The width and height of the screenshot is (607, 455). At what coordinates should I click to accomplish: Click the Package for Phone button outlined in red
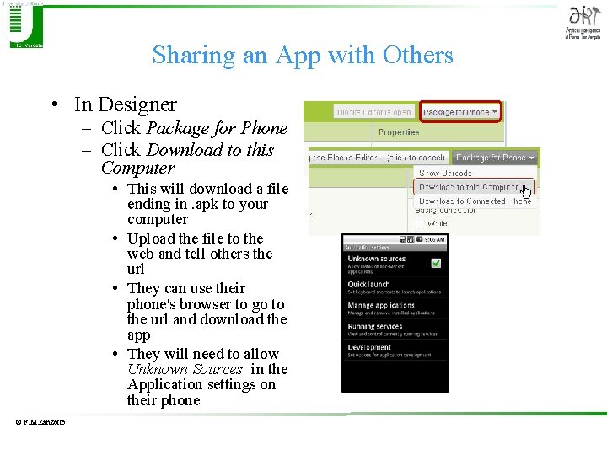pos(460,112)
